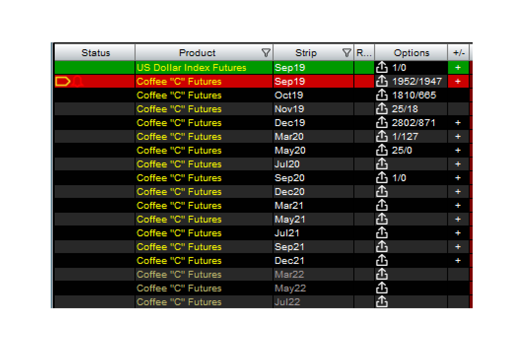Click the yellow tag status icon

click(x=63, y=81)
